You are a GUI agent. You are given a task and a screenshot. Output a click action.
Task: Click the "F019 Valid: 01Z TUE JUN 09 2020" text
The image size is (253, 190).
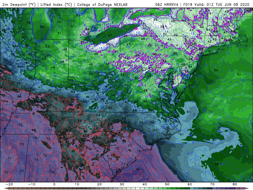click(x=216, y=4)
